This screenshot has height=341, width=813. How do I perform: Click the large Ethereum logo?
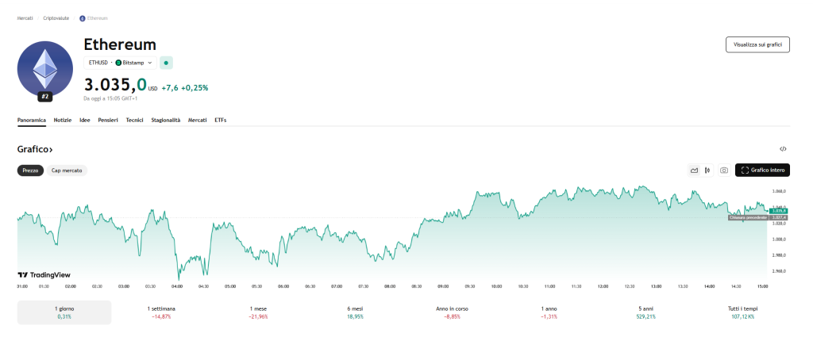coord(45,69)
